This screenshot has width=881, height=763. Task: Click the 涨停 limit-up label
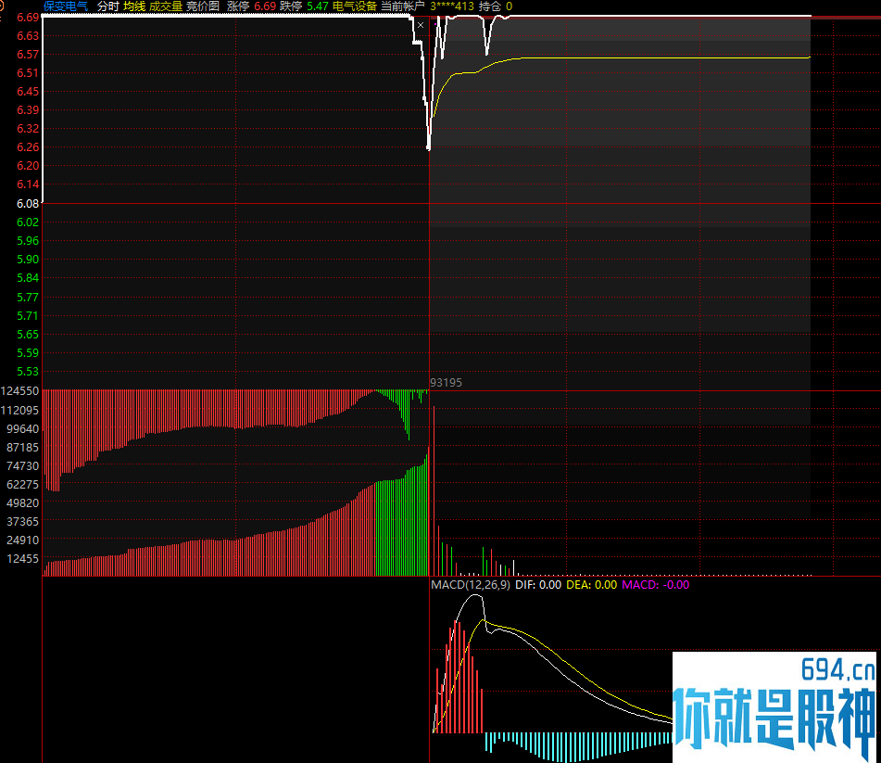[x=238, y=6]
